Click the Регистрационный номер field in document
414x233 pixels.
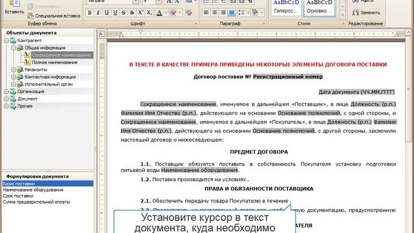pyautogui.click(x=288, y=76)
